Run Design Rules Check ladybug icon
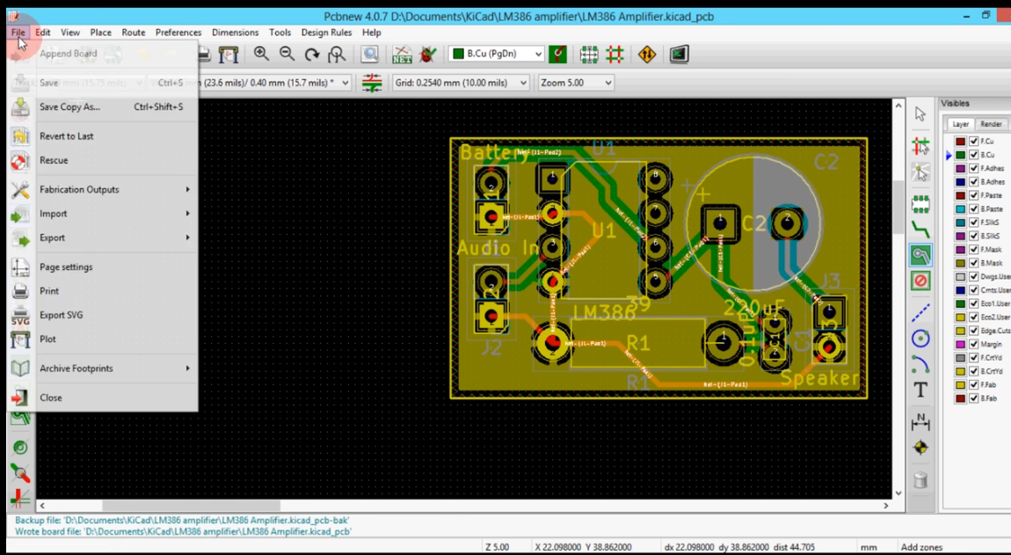The image size is (1011, 555). pos(427,55)
